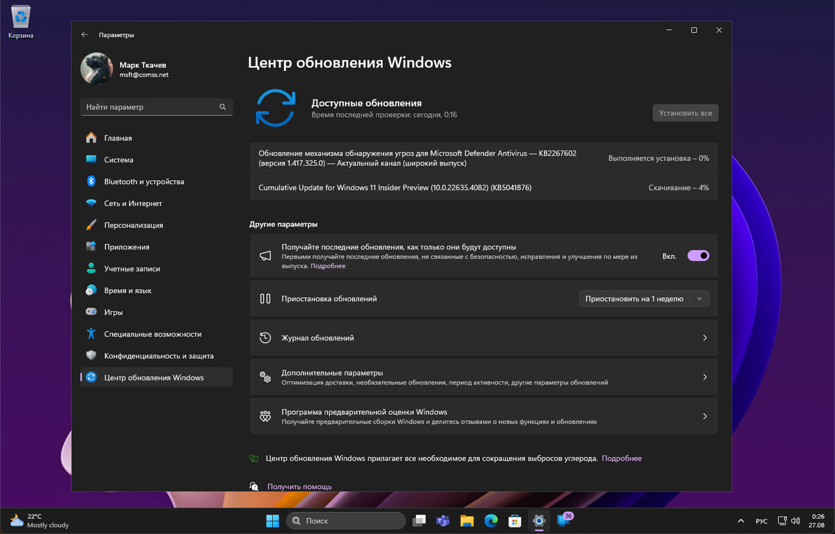Click the paintbrush 'Персонализация' icon

(x=91, y=225)
